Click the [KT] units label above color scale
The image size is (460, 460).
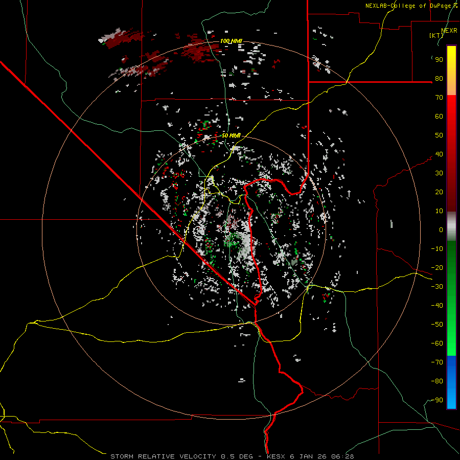(436, 35)
